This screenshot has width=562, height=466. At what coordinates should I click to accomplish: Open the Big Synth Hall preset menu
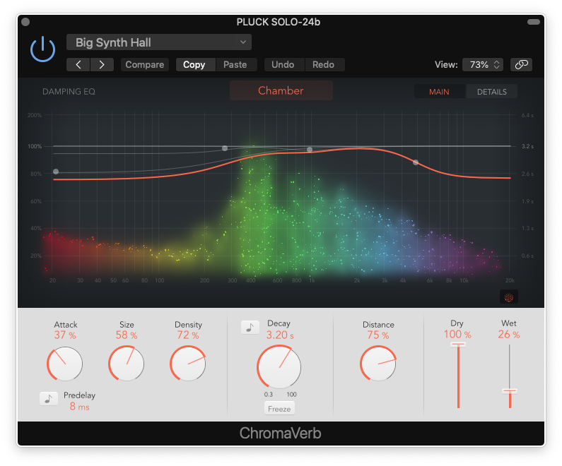coord(159,42)
